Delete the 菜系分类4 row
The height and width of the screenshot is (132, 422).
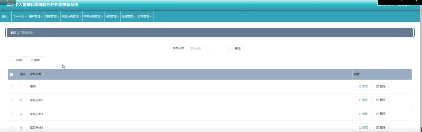380,127
